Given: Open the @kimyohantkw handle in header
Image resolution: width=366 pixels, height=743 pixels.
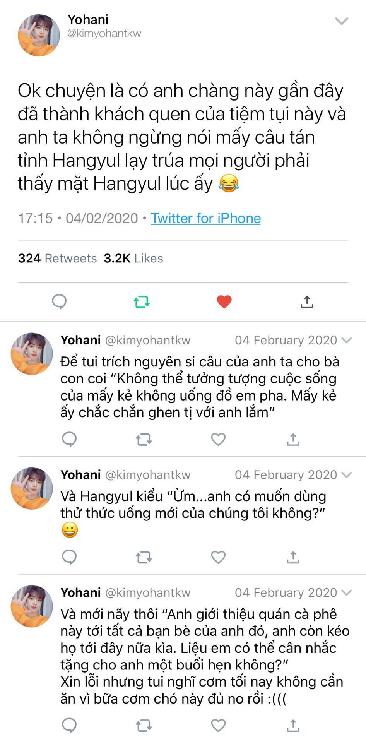Looking at the screenshot, I should [x=104, y=34].
